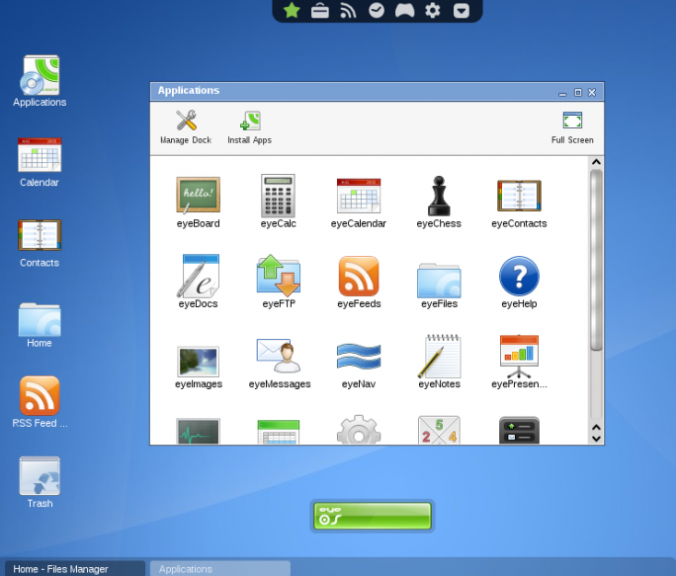Switch to Home - Files Manager taskbar tab
Image resolution: width=676 pixels, height=576 pixels.
[74, 569]
